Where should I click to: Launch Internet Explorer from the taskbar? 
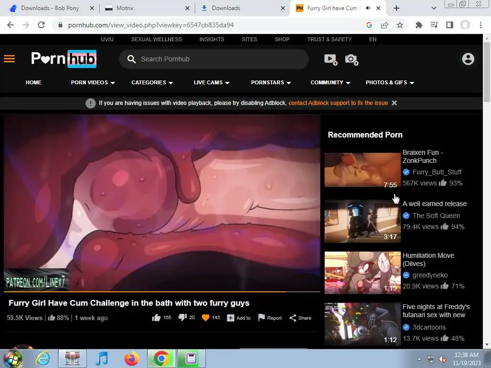click(x=43, y=358)
